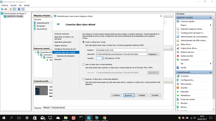Go to Opciones de instalación step
The image size is (216, 121).
tap(66, 56)
